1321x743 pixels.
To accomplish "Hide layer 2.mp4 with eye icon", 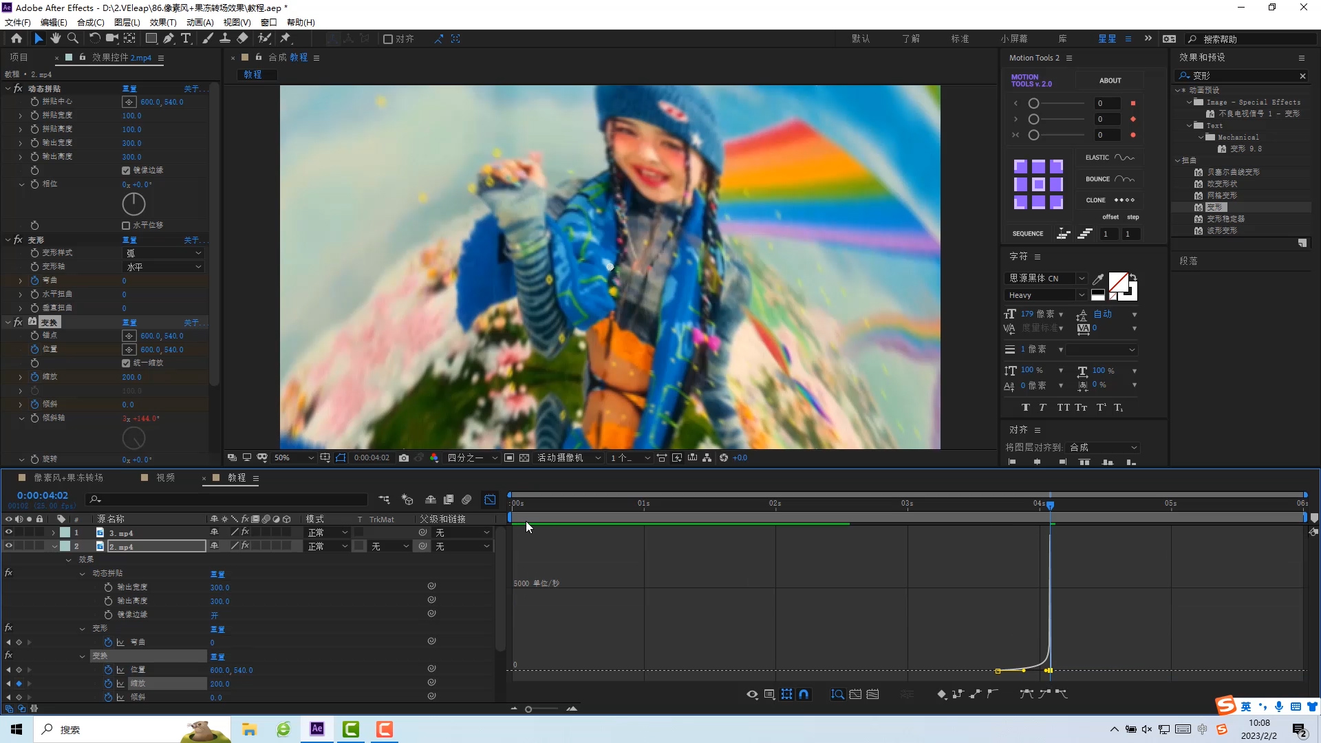I will pos(9,546).
